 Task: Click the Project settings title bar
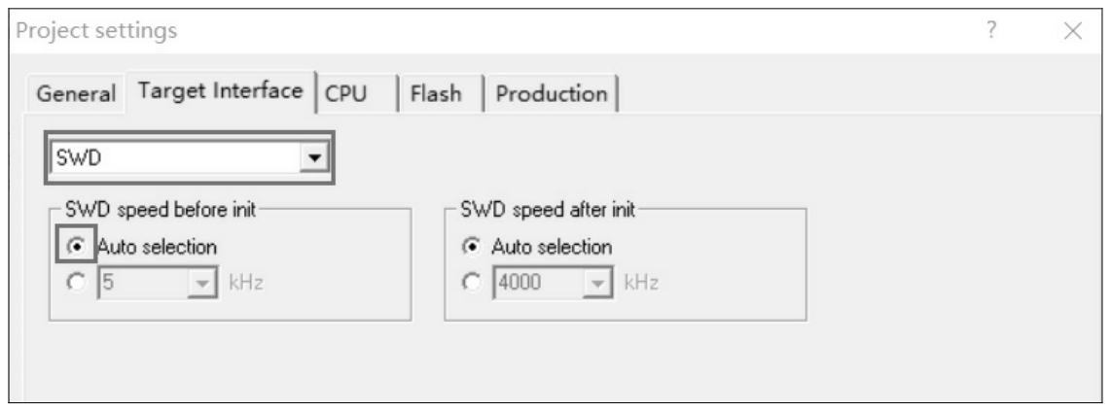486,31
